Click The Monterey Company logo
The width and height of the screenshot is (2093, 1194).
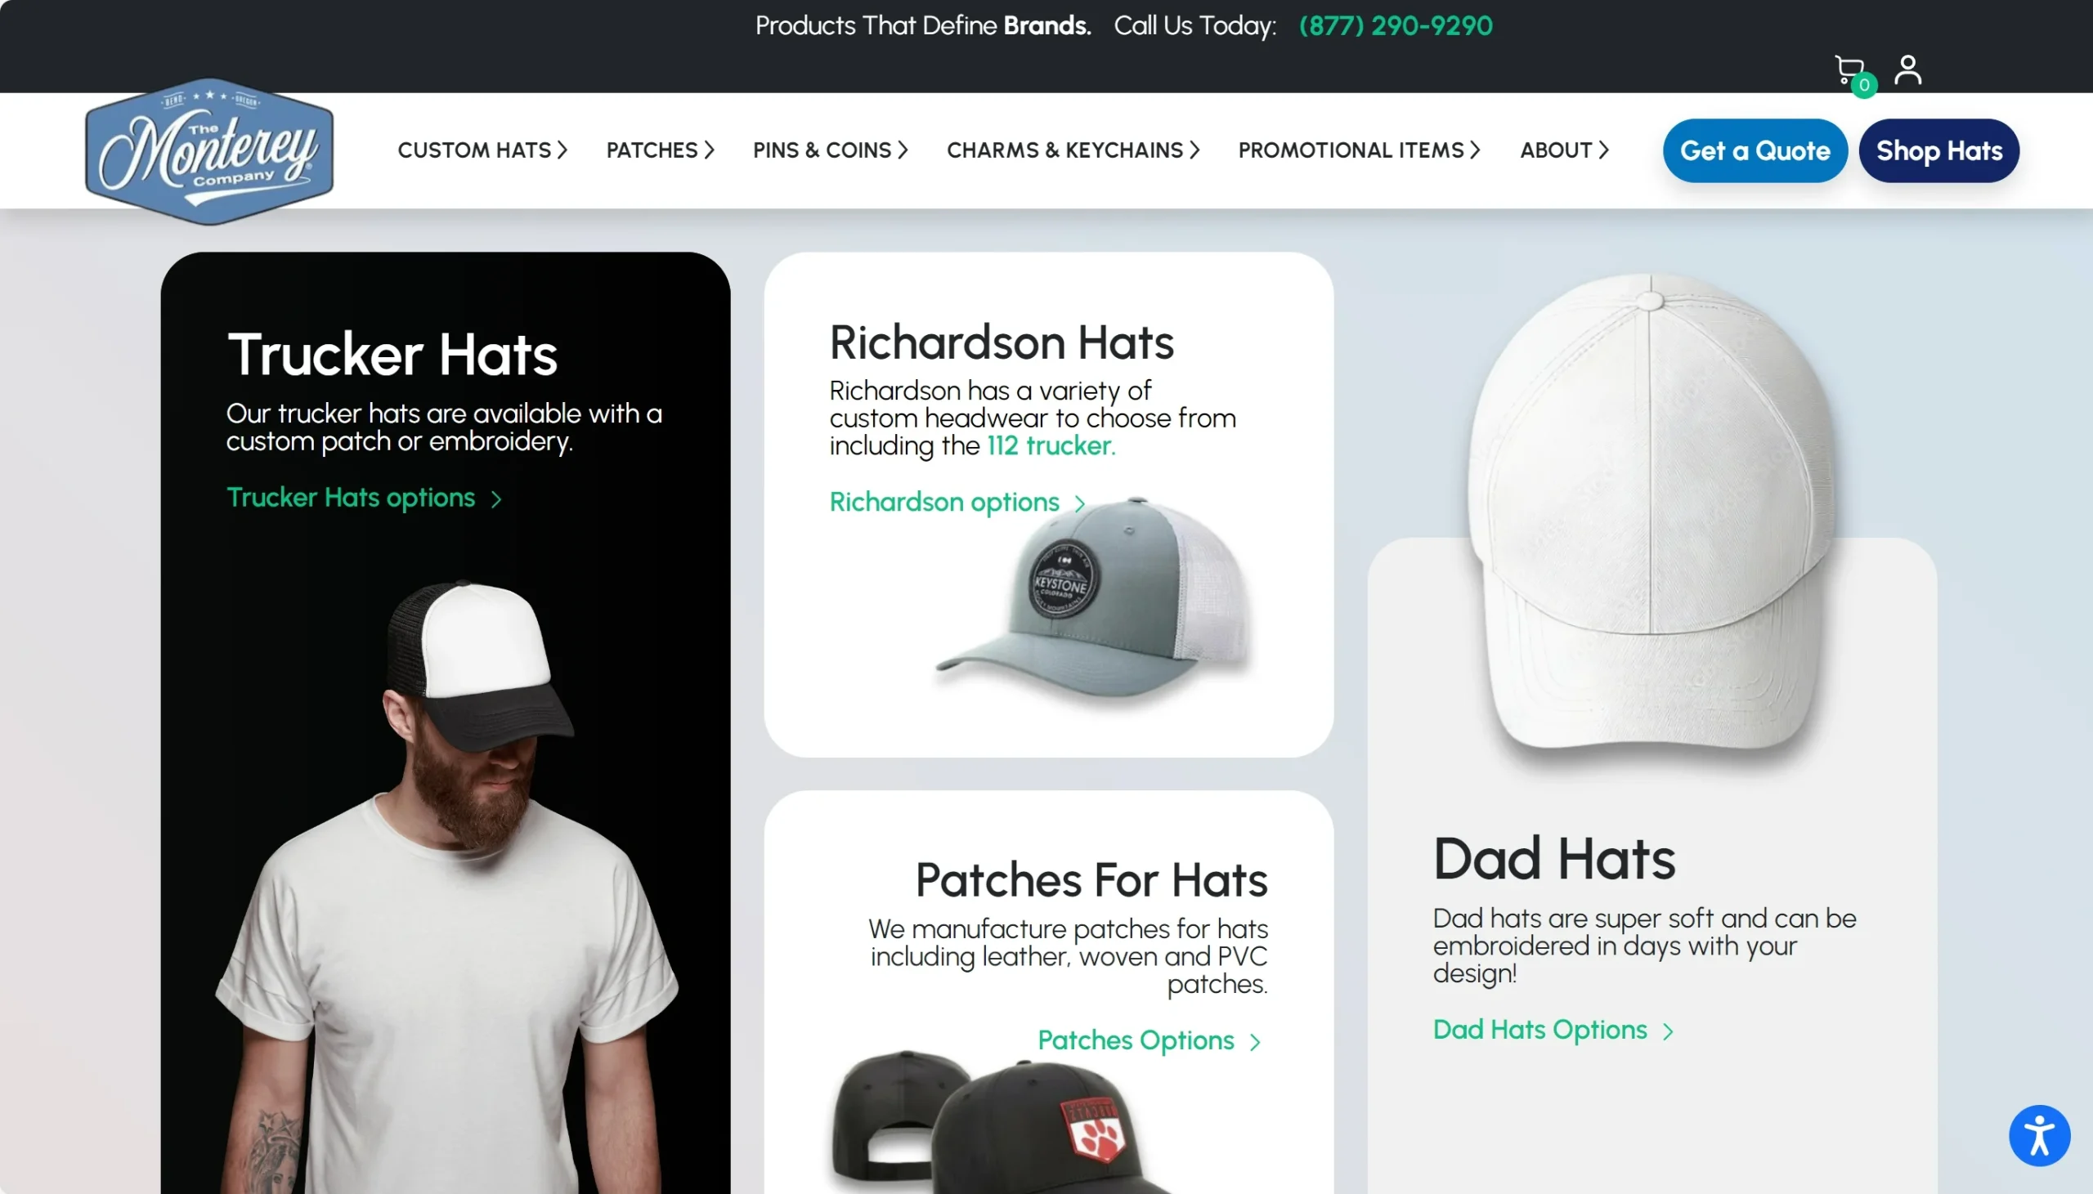(209, 151)
